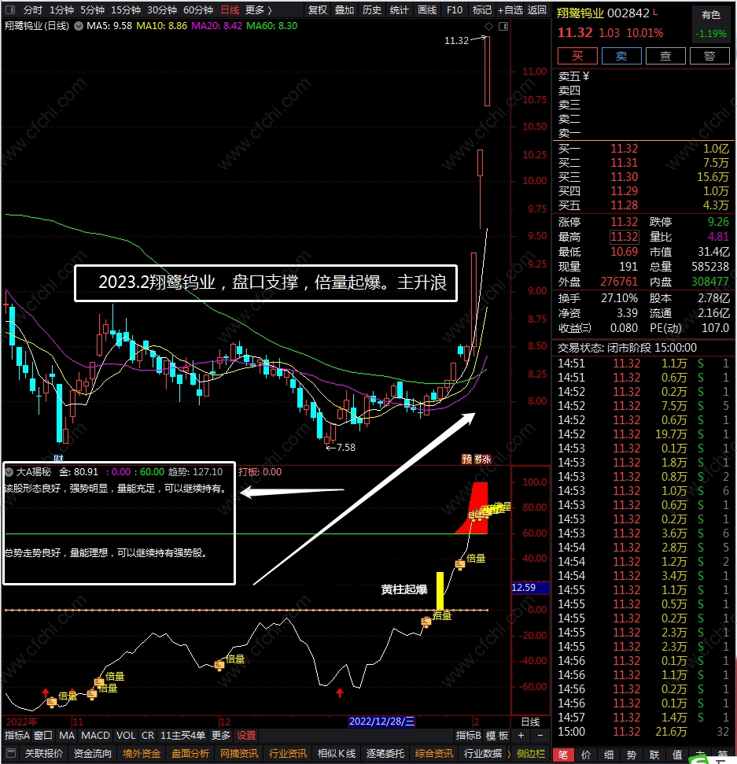Toggle the 侧边栏 sidebar button
The width and height of the screenshot is (737, 764).
pos(530,753)
